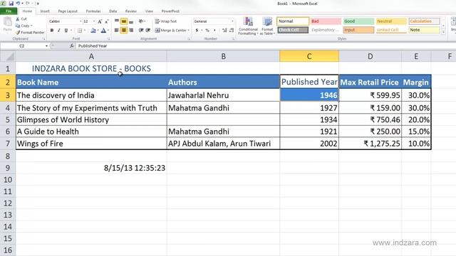456x256 pixels.
Task: Decrease font size with Shrink Font icon
Action: click(x=106, y=21)
